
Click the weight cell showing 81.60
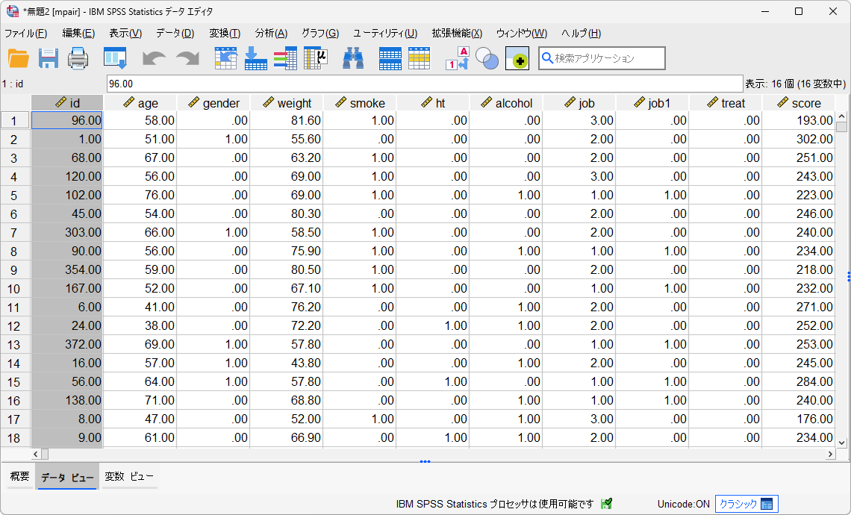(287, 120)
